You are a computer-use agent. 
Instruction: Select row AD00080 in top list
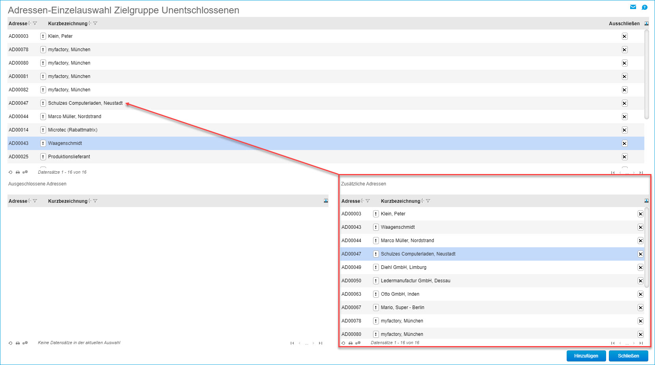click(x=326, y=63)
